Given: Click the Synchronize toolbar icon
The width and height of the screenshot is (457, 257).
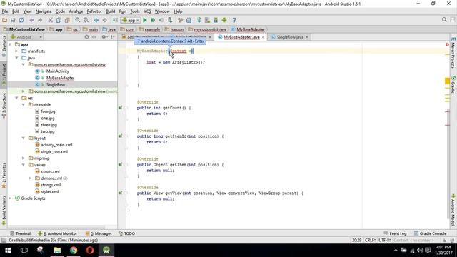Looking at the screenshot, I should point(21,20).
